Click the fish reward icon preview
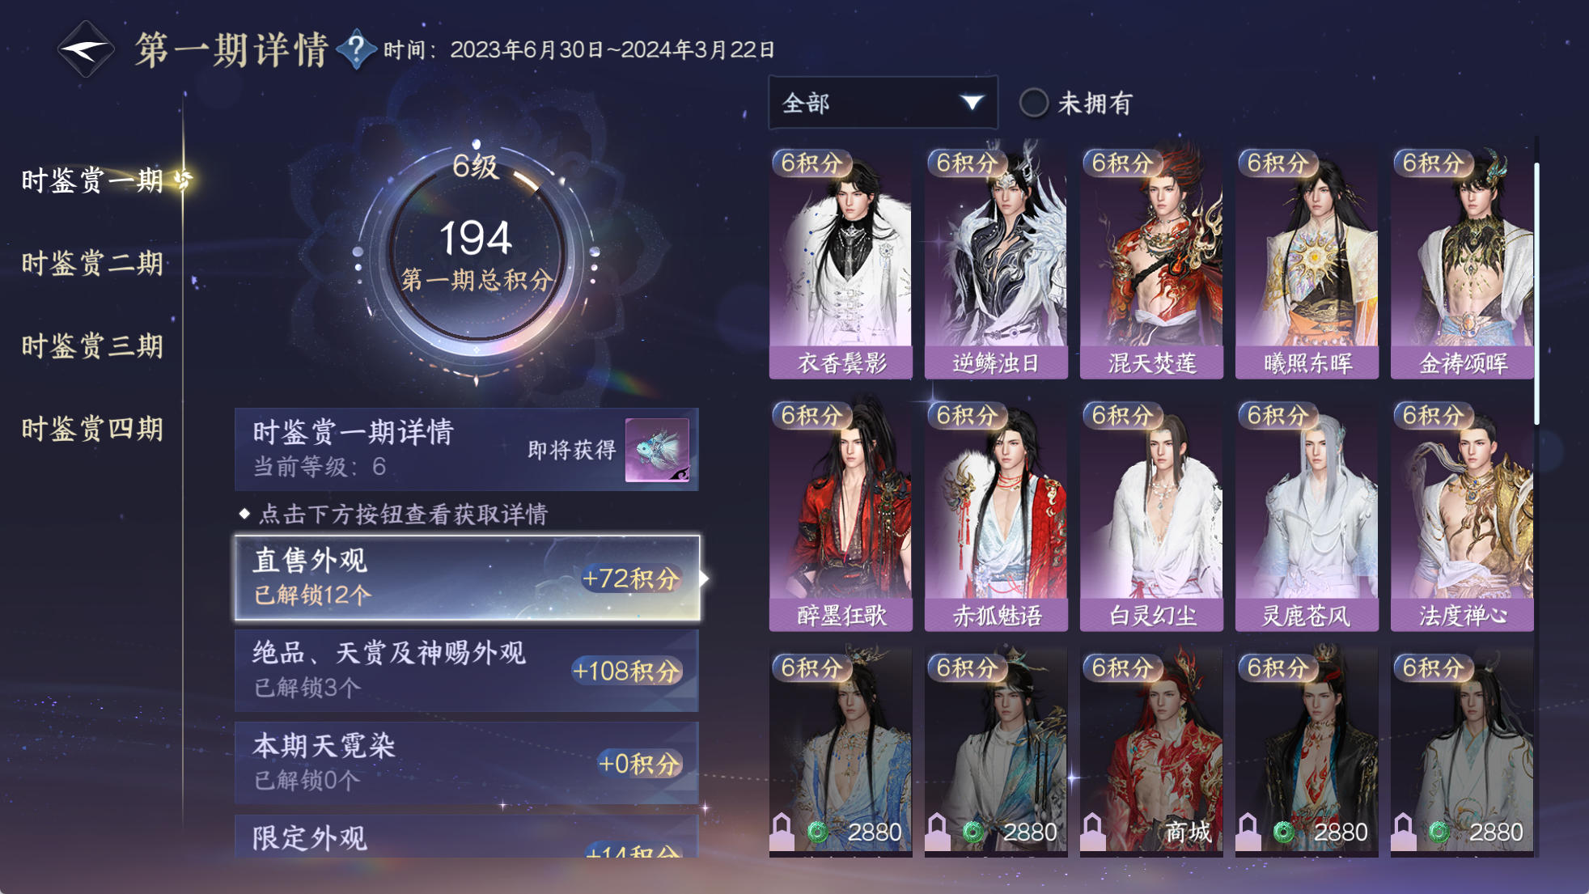The width and height of the screenshot is (1589, 894). (657, 450)
